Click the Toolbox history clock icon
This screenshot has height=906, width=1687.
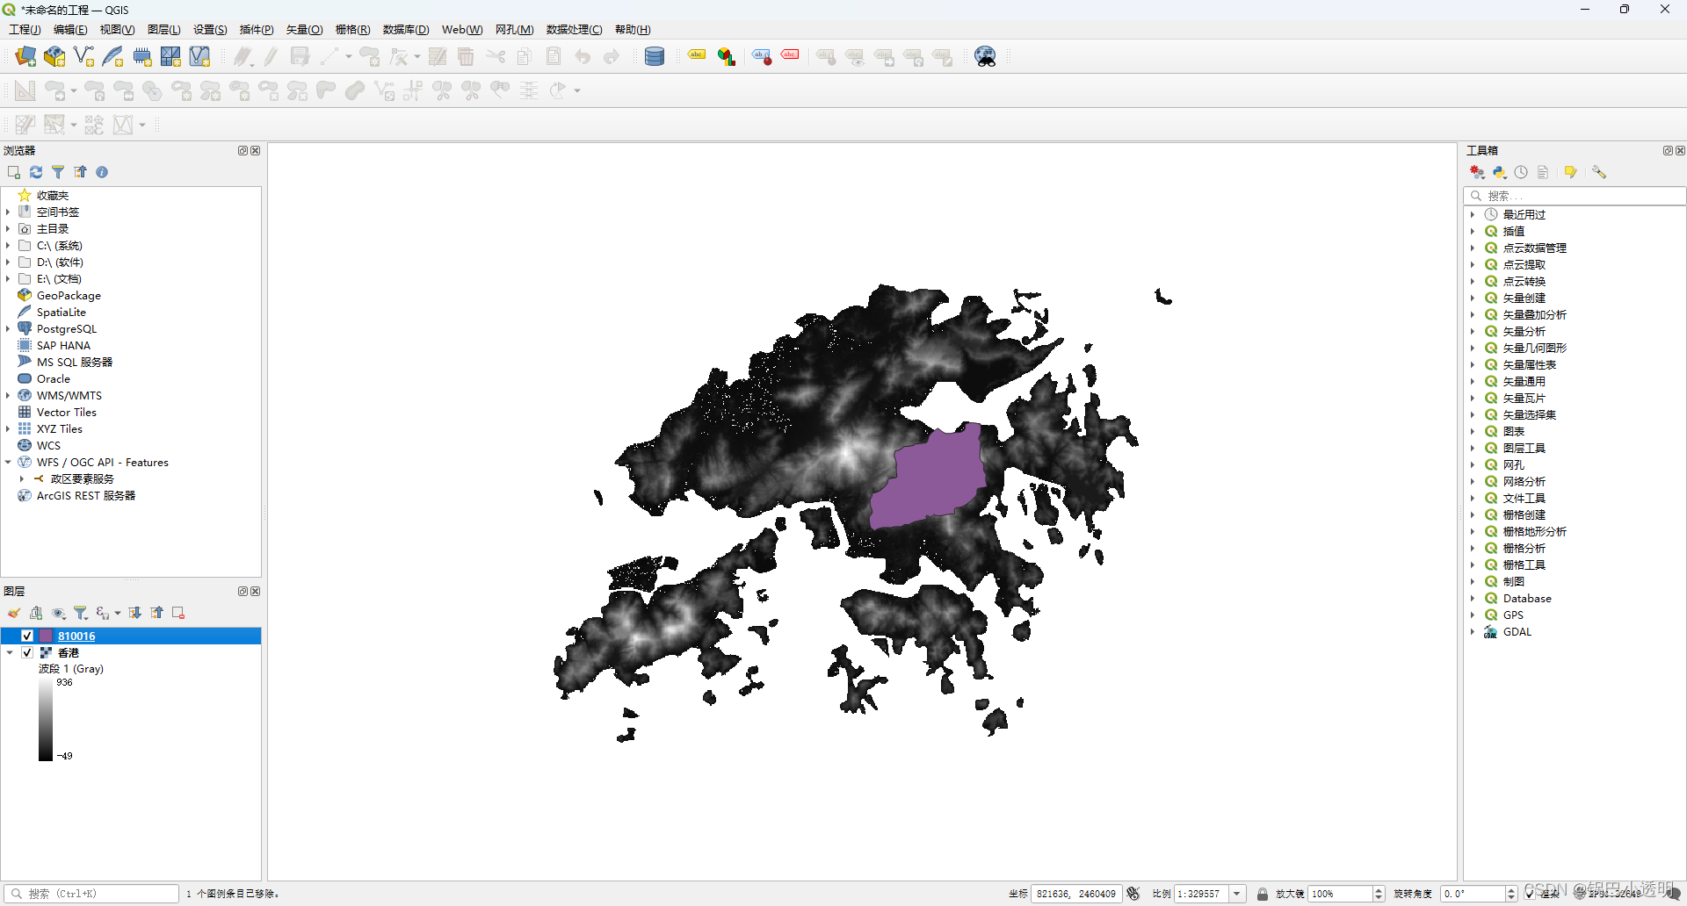[x=1521, y=172]
